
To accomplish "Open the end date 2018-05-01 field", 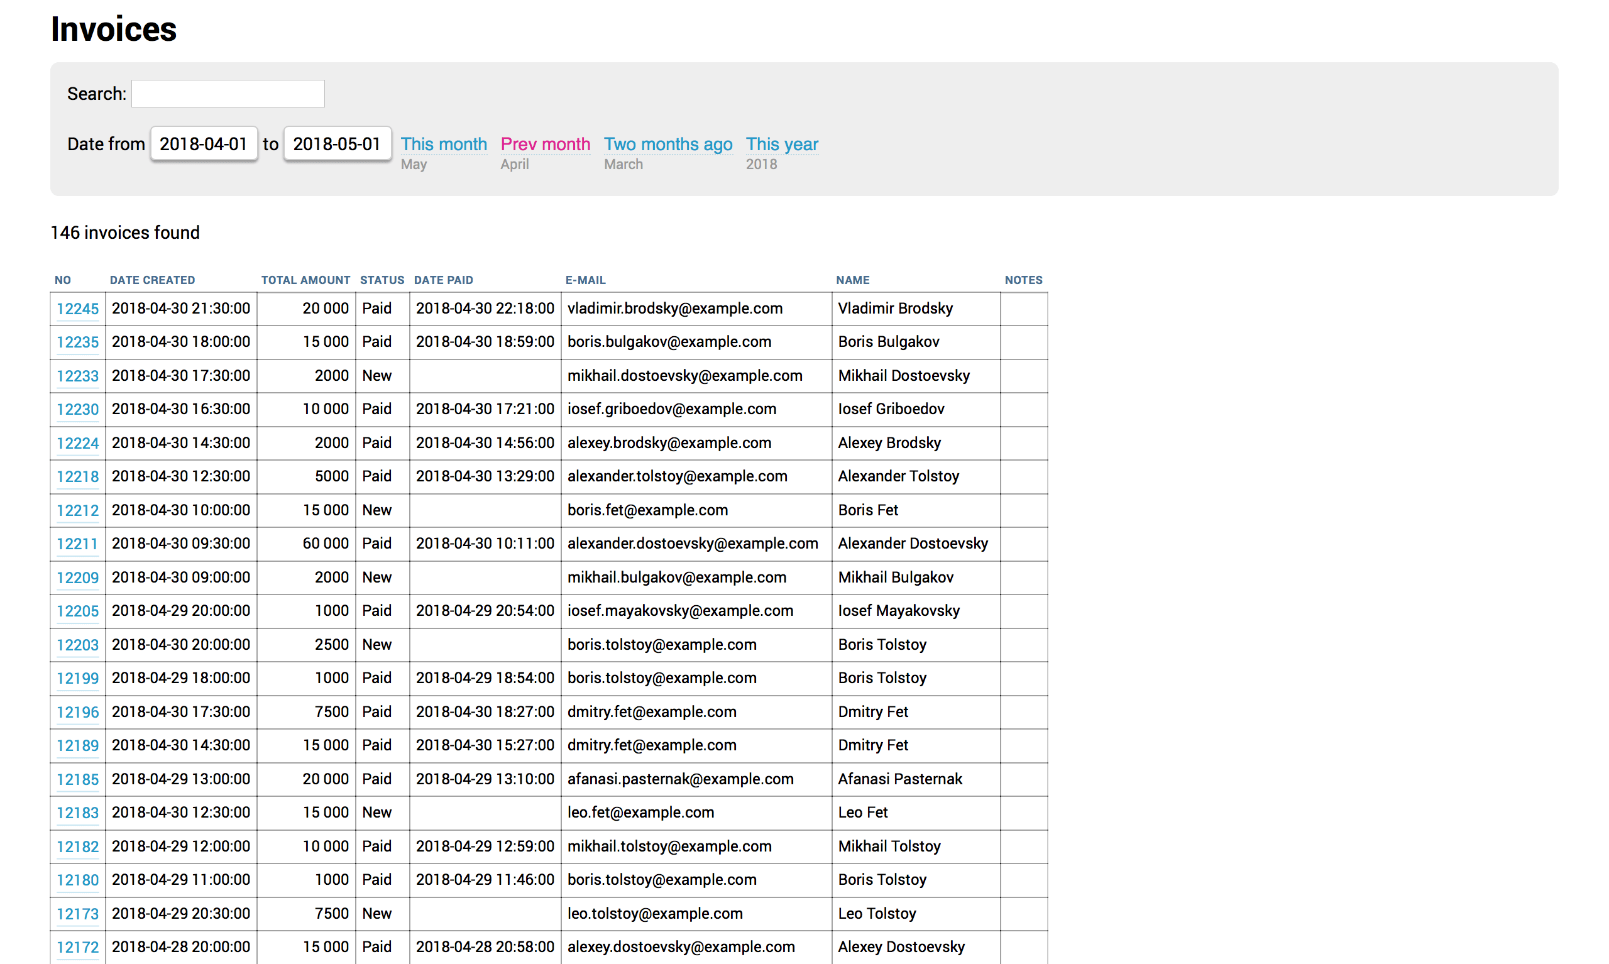I will click(x=336, y=143).
